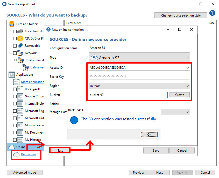Collapse the Network tree node
219x178 pixels.
pos(11,53)
